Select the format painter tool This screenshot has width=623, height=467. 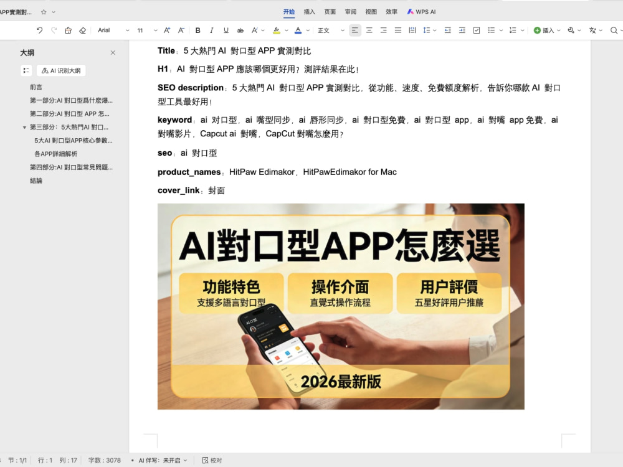68,30
